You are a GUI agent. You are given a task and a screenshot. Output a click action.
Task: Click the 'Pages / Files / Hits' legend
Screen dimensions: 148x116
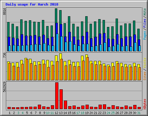[145, 24]
